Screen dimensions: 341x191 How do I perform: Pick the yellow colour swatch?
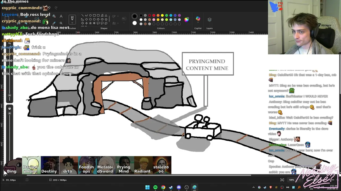pyautogui.click(x=162, y=15)
